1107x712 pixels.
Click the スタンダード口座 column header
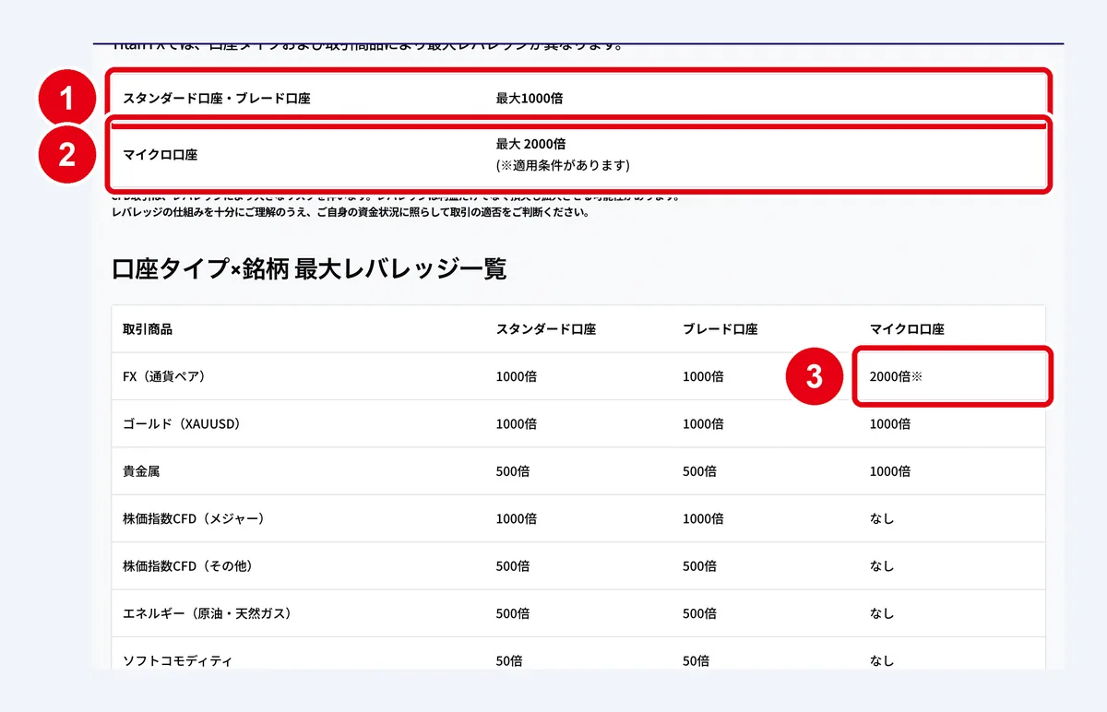point(546,329)
